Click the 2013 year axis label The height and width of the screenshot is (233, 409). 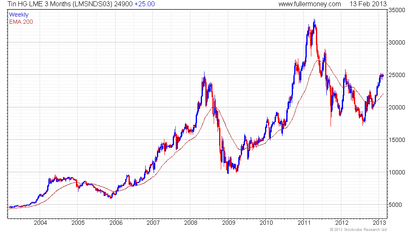click(x=379, y=223)
